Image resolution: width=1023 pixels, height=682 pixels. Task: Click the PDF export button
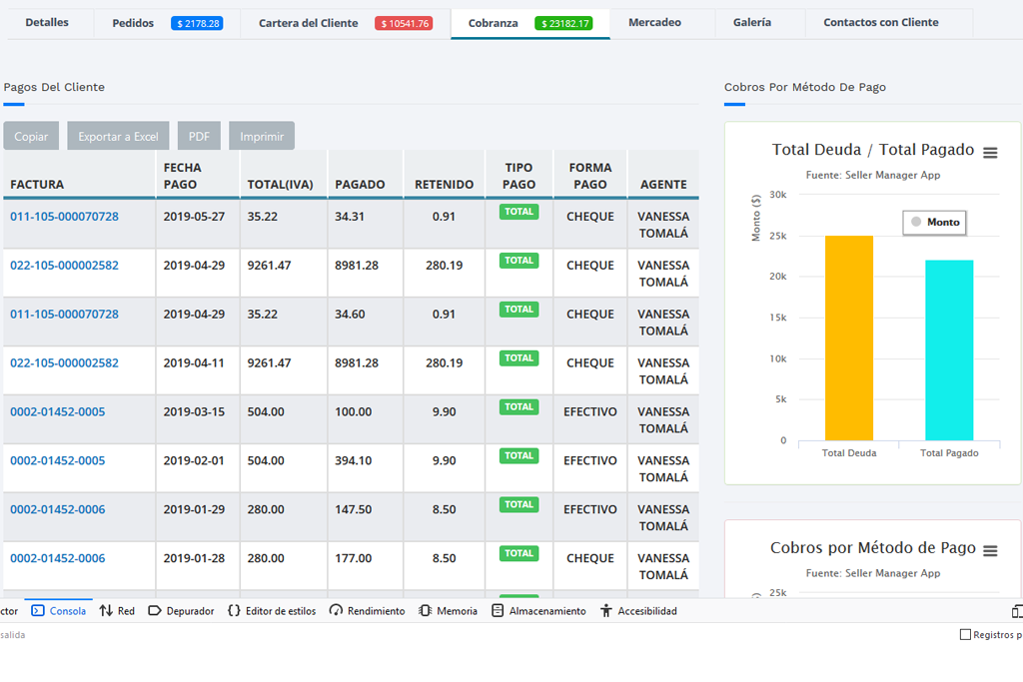(x=199, y=136)
